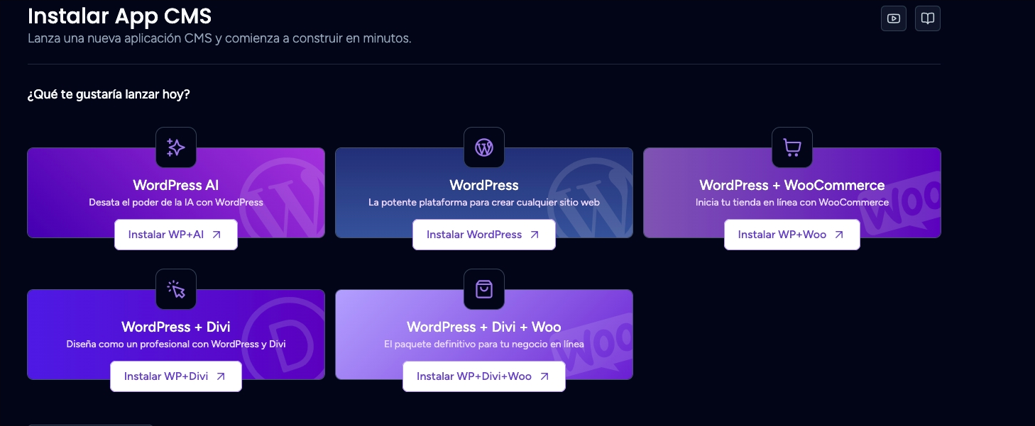Click the shopping cart icon above WooCommerce card
This screenshot has height=426, width=1035.
792,147
